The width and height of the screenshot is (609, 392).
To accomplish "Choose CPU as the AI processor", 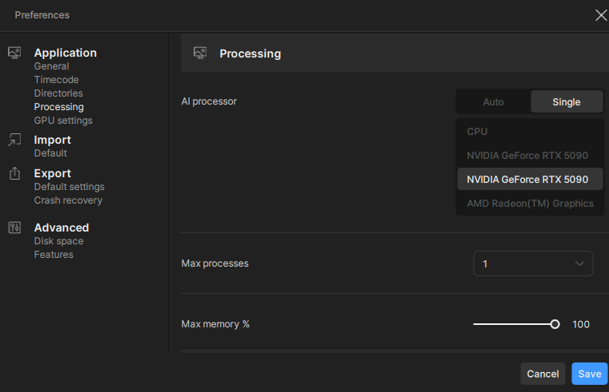I will [477, 131].
